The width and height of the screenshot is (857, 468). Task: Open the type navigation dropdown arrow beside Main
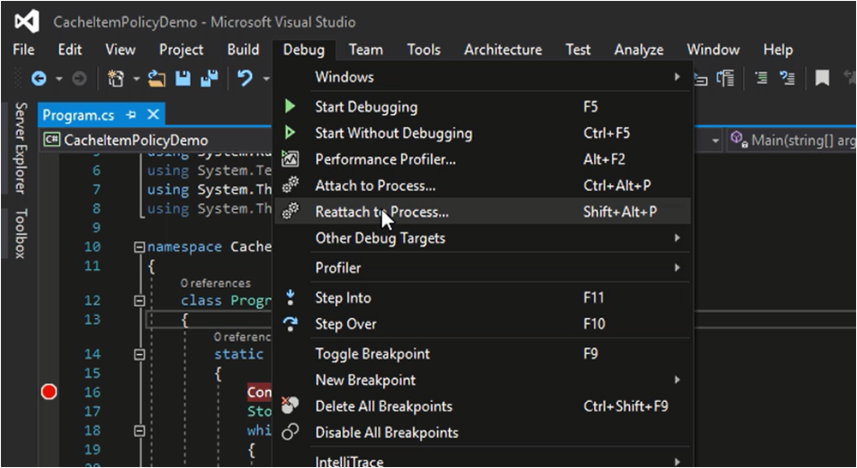coord(715,141)
